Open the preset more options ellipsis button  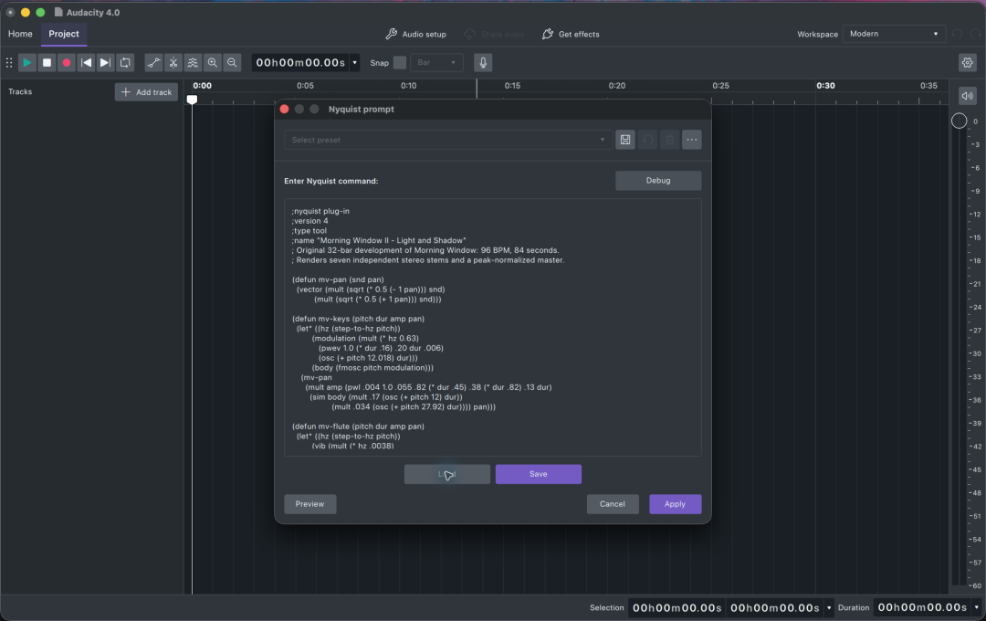point(692,140)
